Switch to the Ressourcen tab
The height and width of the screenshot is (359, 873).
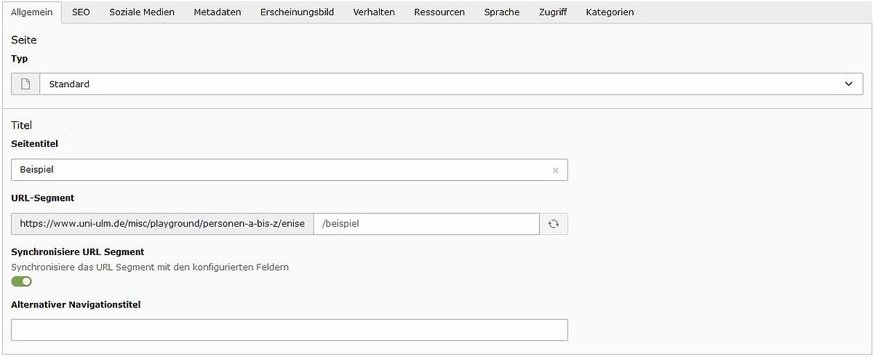pos(439,12)
